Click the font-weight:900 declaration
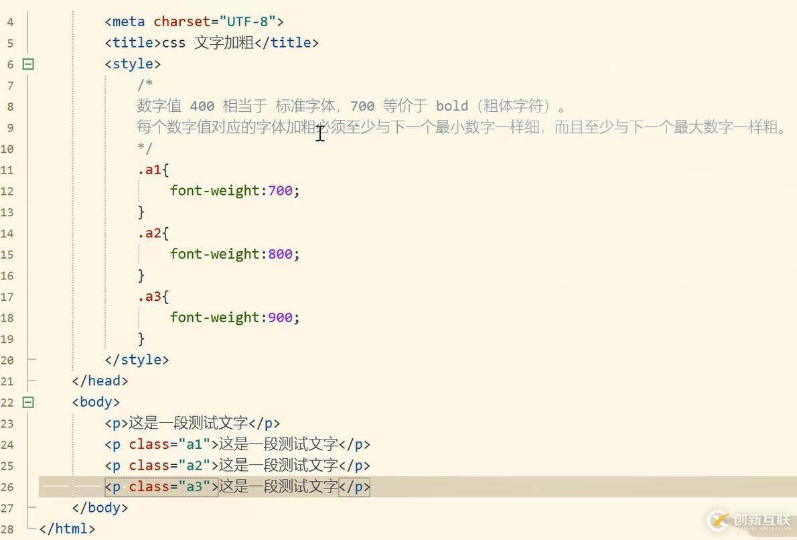The image size is (797, 540). click(x=231, y=317)
